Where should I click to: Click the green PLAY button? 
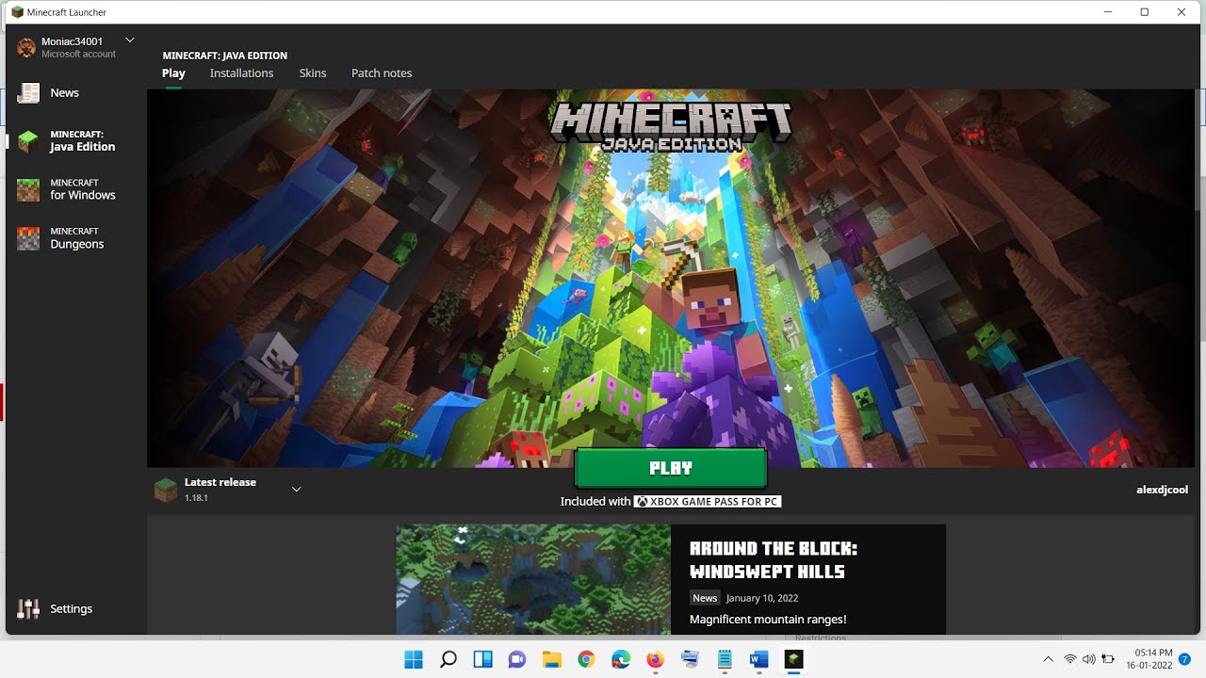tap(671, 468)
